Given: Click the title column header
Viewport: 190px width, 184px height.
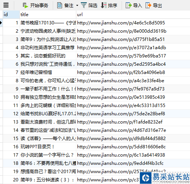Looking at the screenshot, I should coord(48,15).
